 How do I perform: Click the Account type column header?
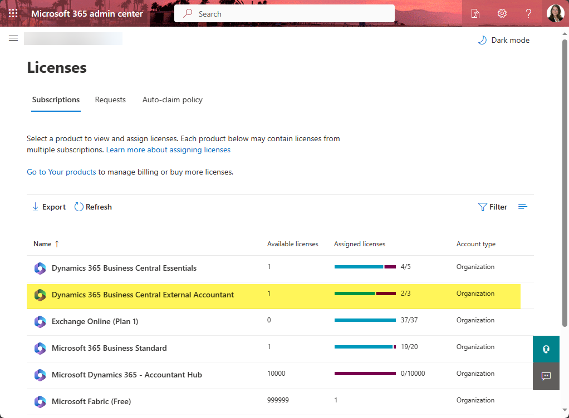[x=475, y=244]
